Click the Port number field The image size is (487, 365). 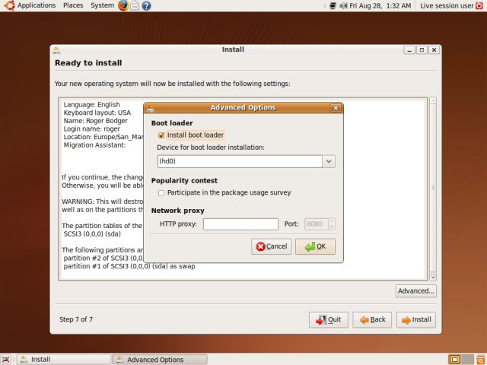point(317,224)
